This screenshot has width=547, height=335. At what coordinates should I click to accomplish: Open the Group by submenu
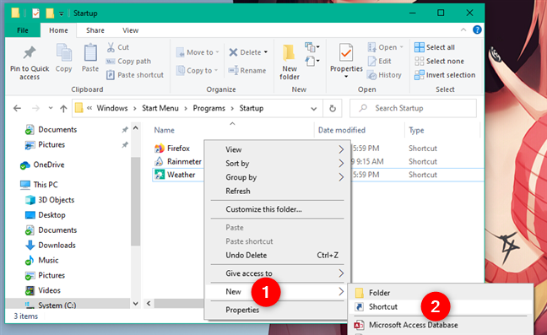point(278,177)
